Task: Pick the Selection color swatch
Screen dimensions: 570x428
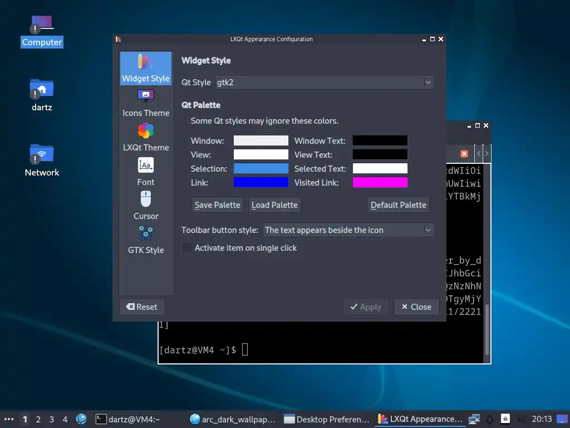Action: [261, 168]
